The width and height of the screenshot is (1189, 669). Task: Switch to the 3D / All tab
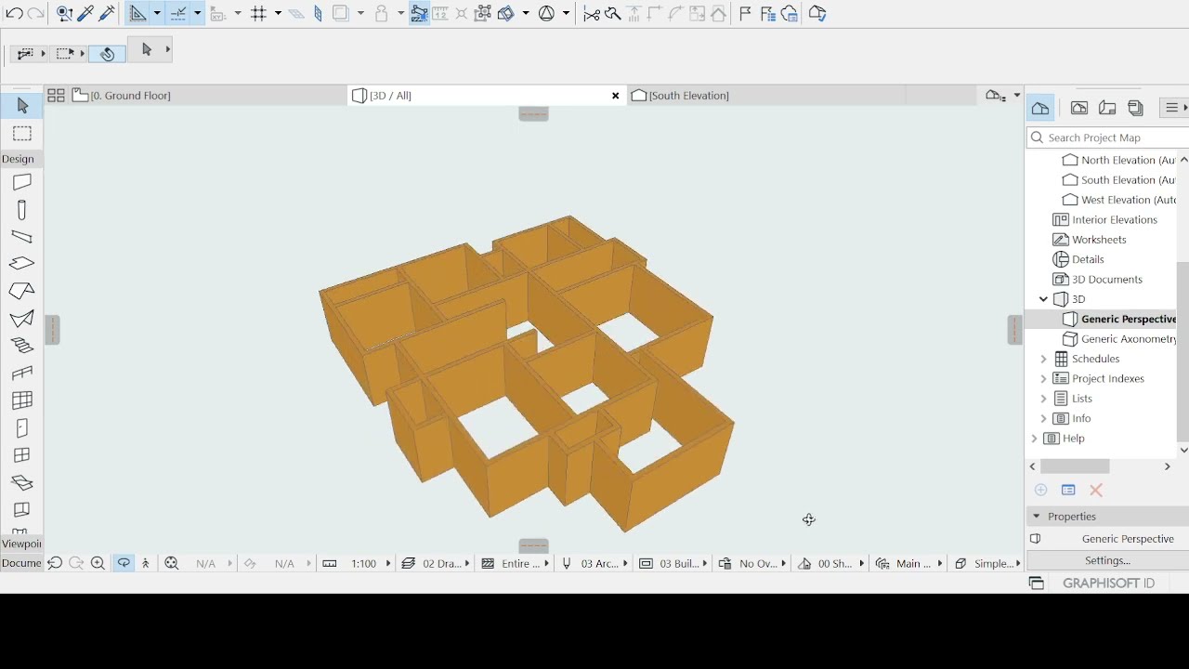tap(487, 95)
